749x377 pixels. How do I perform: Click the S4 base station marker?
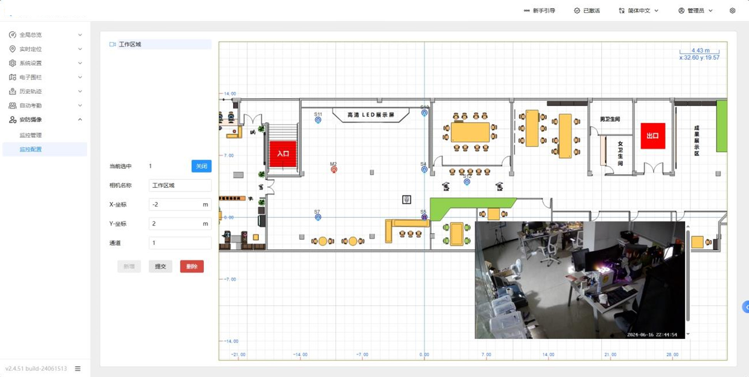coord(424,169)
